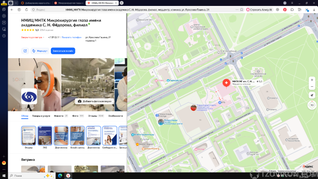Click the address bar page title
Viewport: 318px width, 179px height.
coord(137,10)
